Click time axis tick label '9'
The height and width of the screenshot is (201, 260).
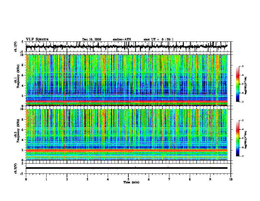pos(210,179)
